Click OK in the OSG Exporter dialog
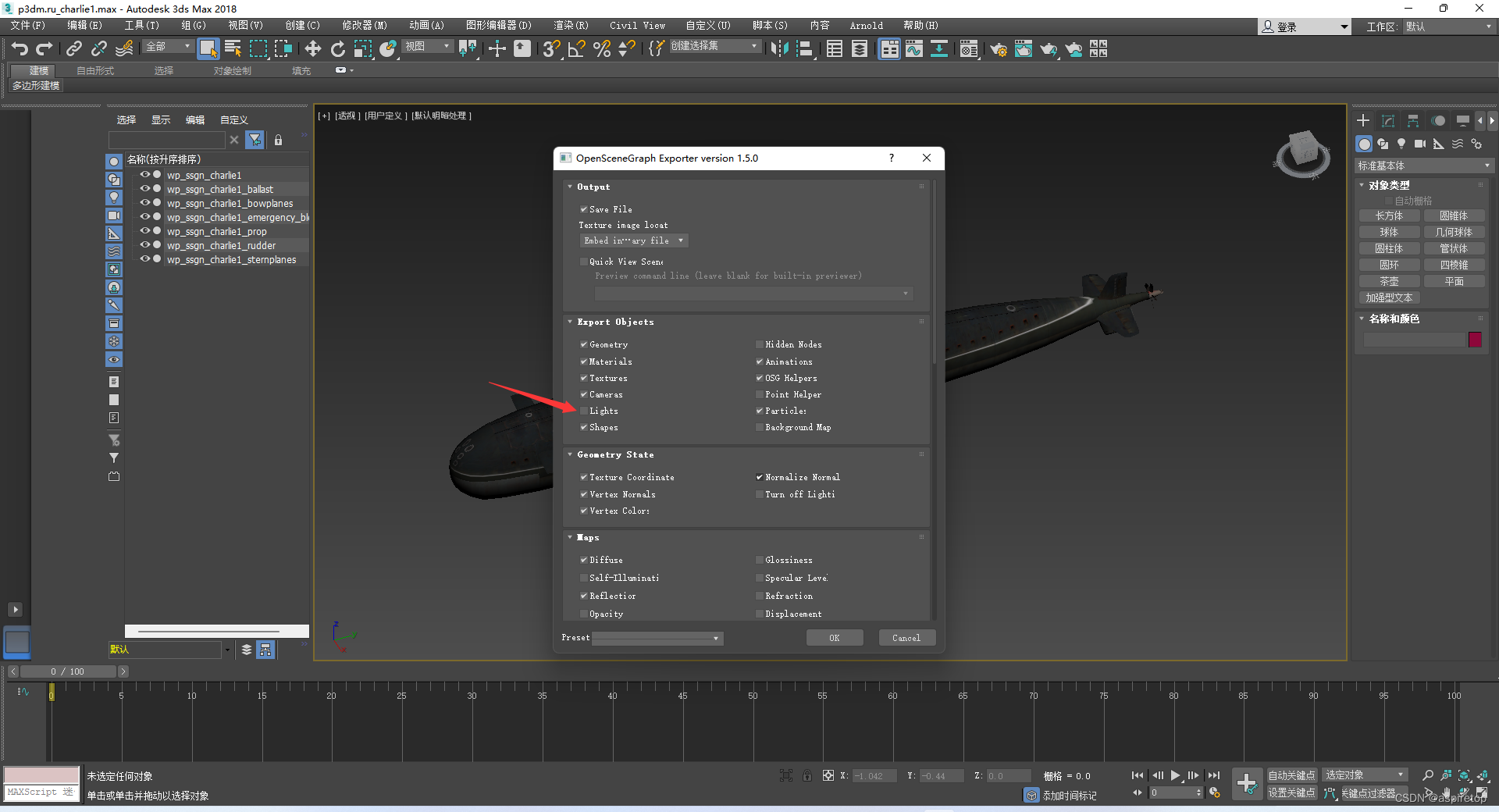Image resolution: width=1499 pixels, height=812 pixels. pos(835,638)
